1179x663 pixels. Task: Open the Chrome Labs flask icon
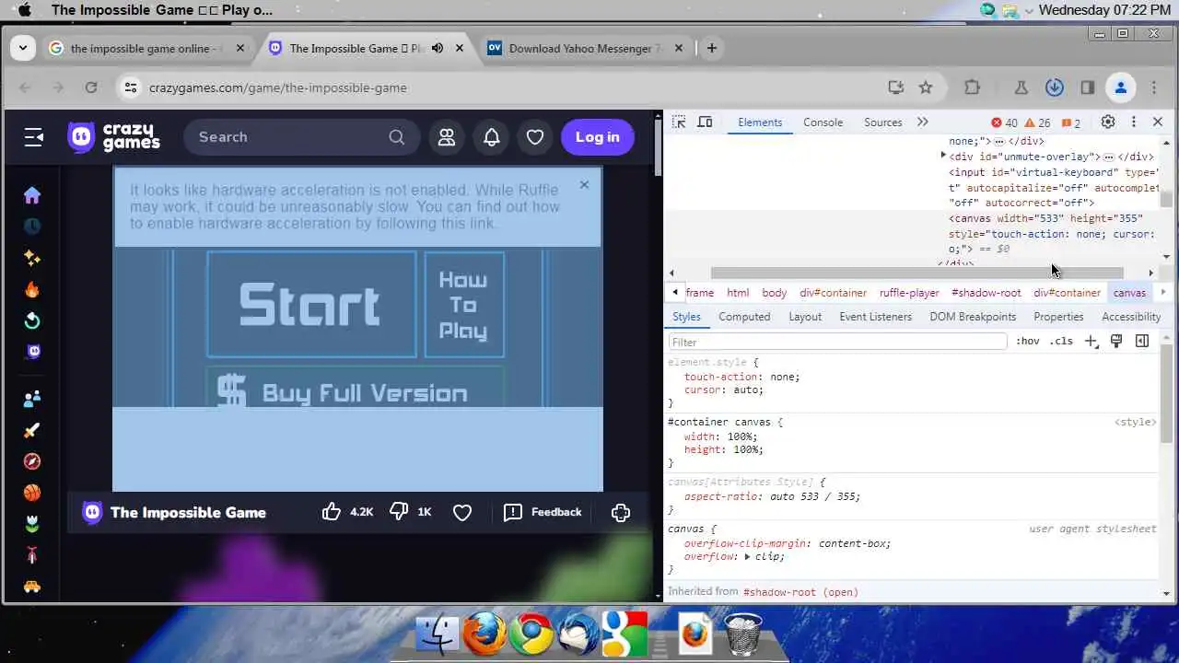point(1021,87)
